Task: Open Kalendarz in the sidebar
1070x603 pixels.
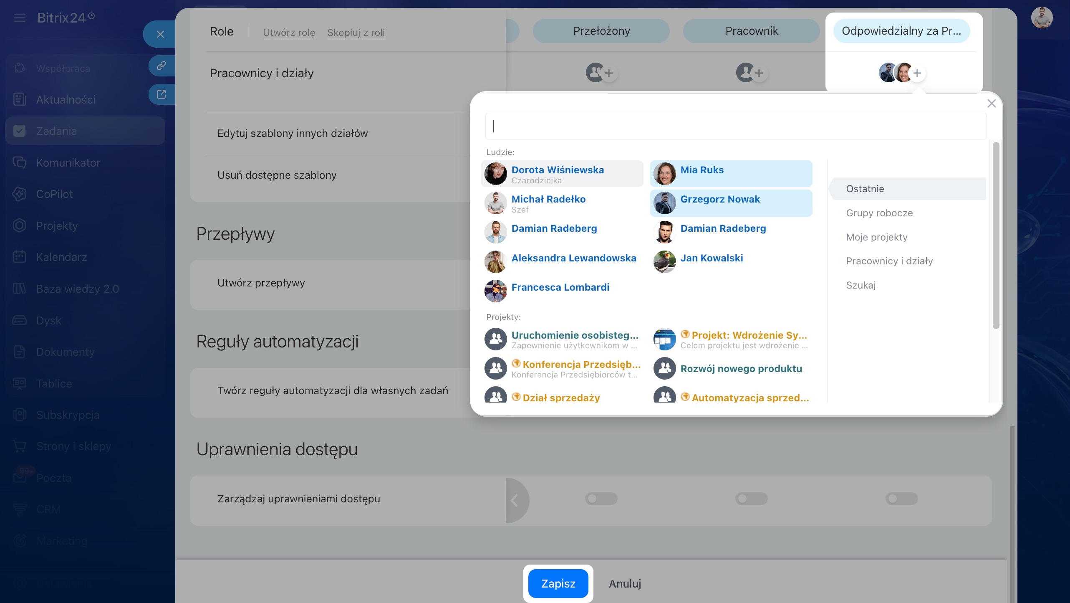Action: [x=85, y=257]
